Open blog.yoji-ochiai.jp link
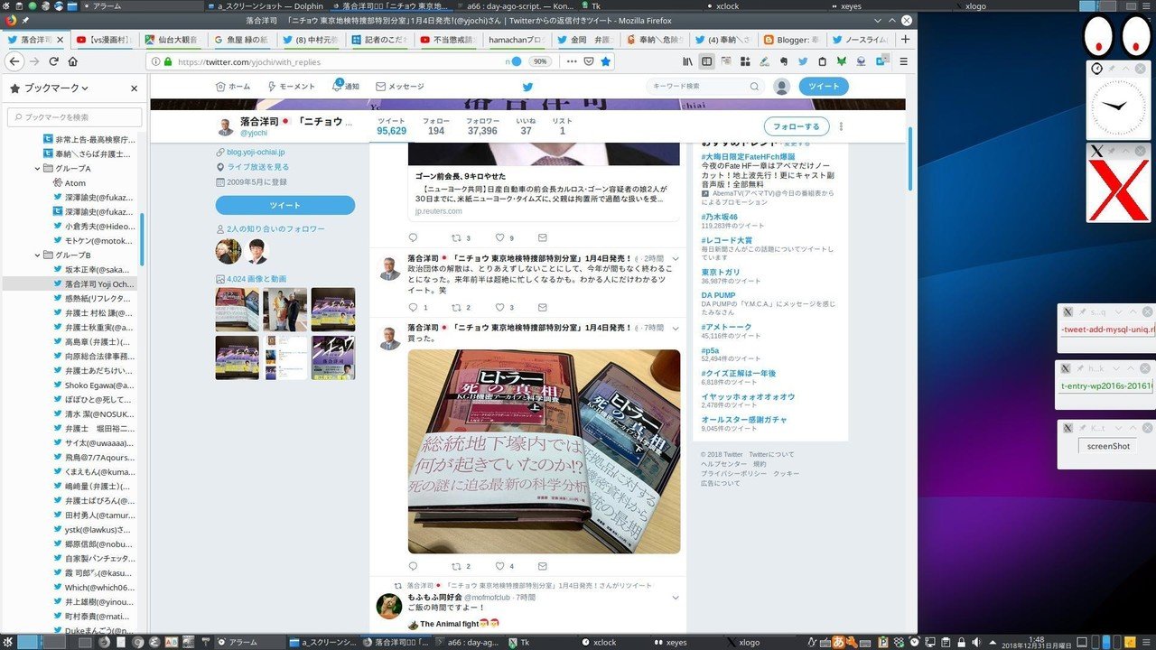This screenshot has height=650, width=1156. click(x=256, y=153)
